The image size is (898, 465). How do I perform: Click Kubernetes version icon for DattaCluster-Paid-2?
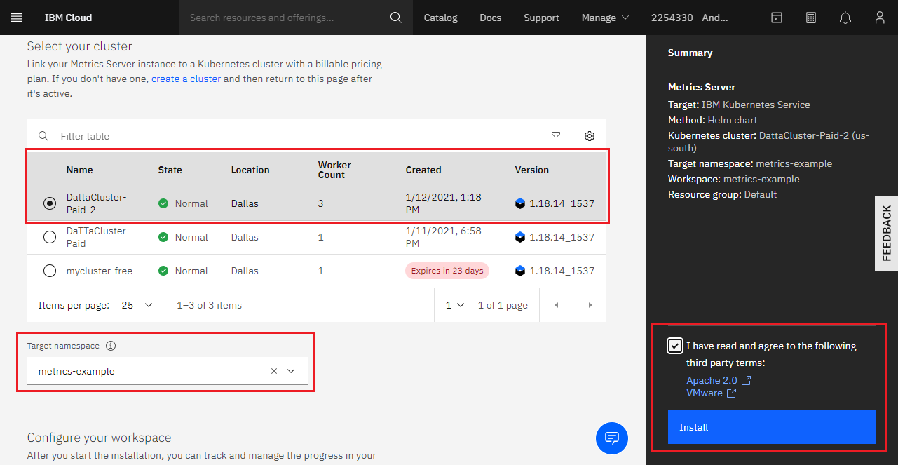pos(520,203)
